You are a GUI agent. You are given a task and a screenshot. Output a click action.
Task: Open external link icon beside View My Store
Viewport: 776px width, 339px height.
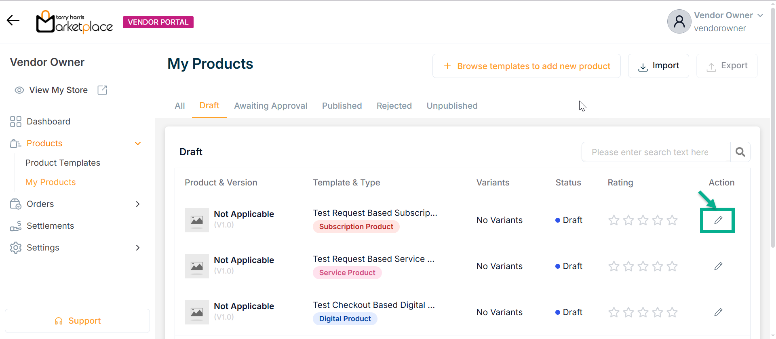coord(102,90)
